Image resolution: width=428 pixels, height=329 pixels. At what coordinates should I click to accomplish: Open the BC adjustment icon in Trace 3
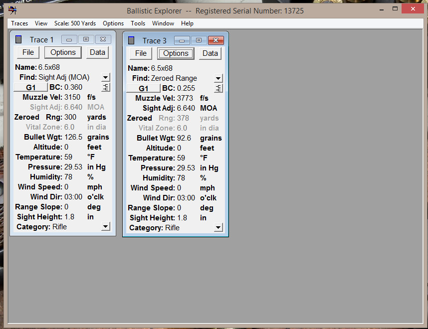[218, 88]
